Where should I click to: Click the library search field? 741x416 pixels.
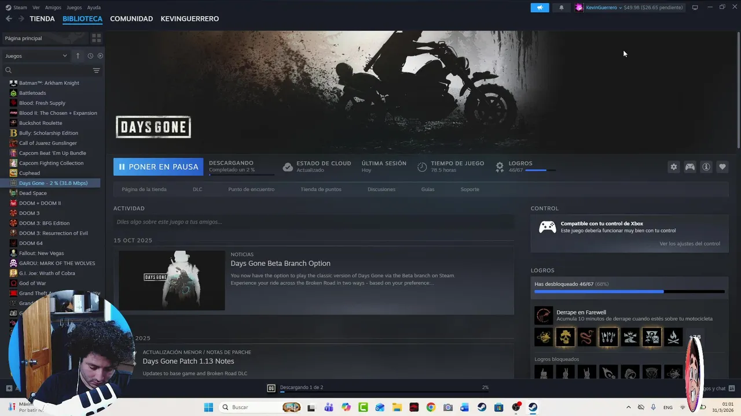[51, 70]
